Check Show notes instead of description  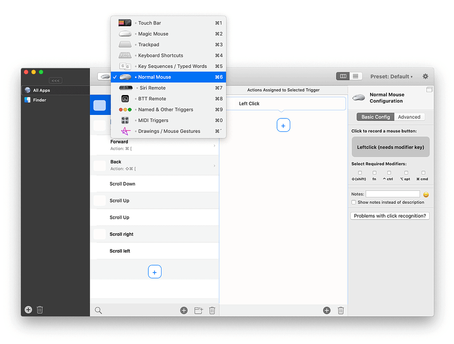pyautogui.click(x=354, y=202)
